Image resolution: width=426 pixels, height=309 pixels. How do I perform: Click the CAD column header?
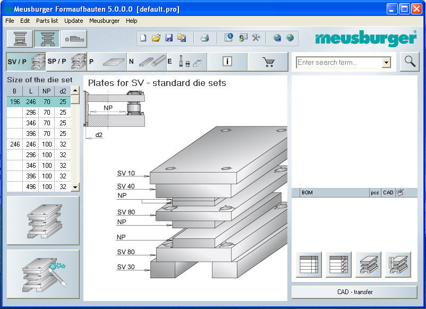click(388, 193)
